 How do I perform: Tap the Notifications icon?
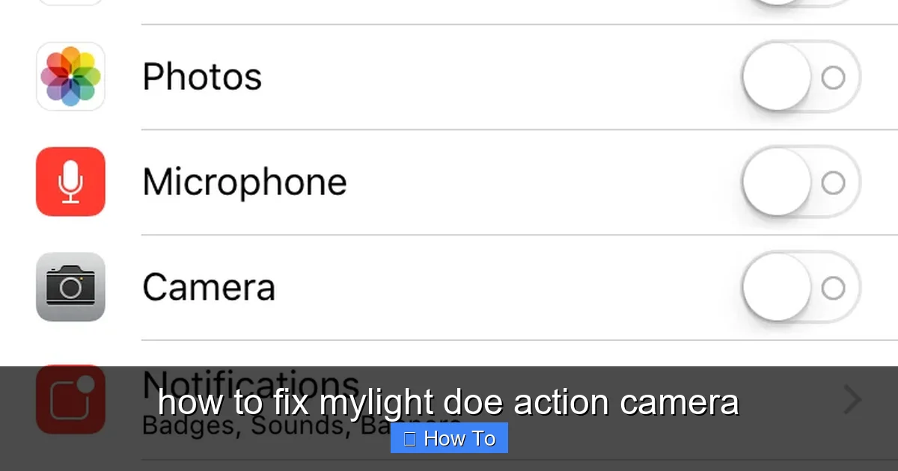click(70, 399)
